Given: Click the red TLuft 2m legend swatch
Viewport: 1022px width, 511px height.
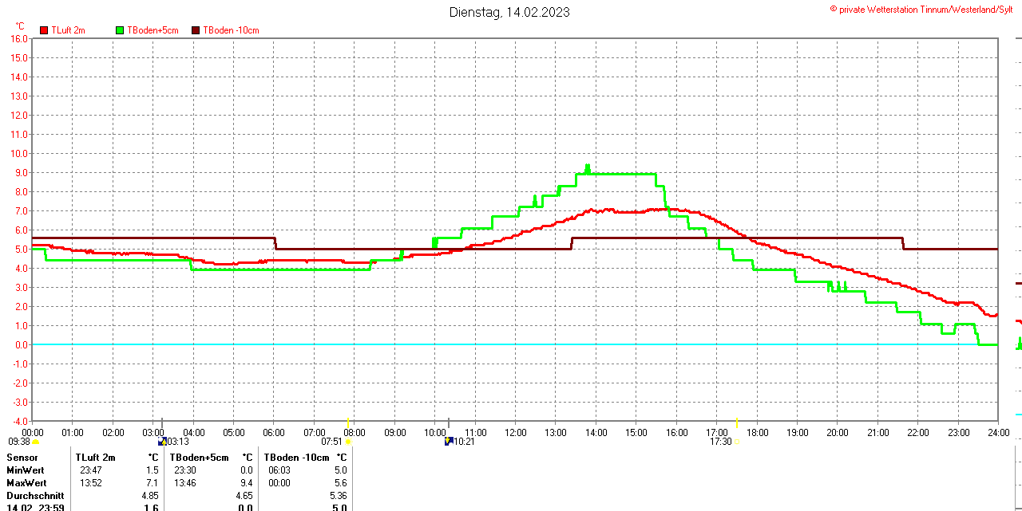Looking at the screenshot, I should click(x=44, y=30).
